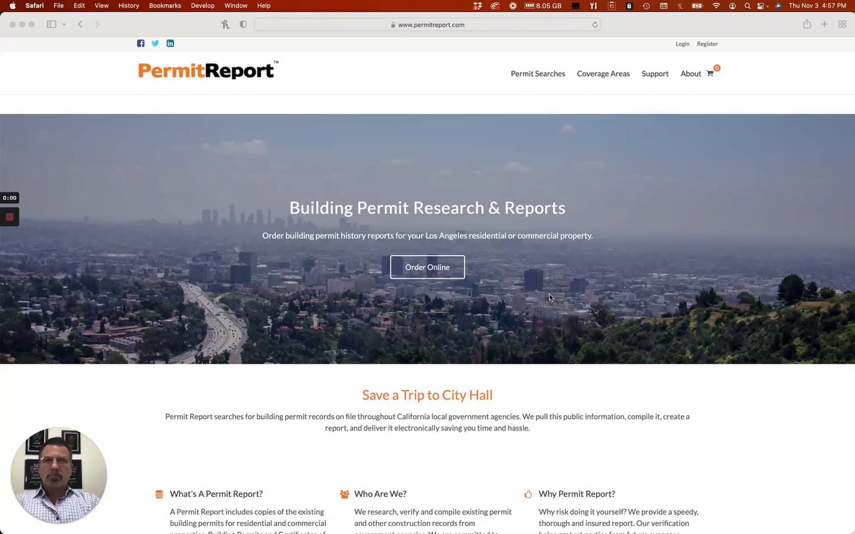Click the date and time Thu Nov 3

coord(818,5)
